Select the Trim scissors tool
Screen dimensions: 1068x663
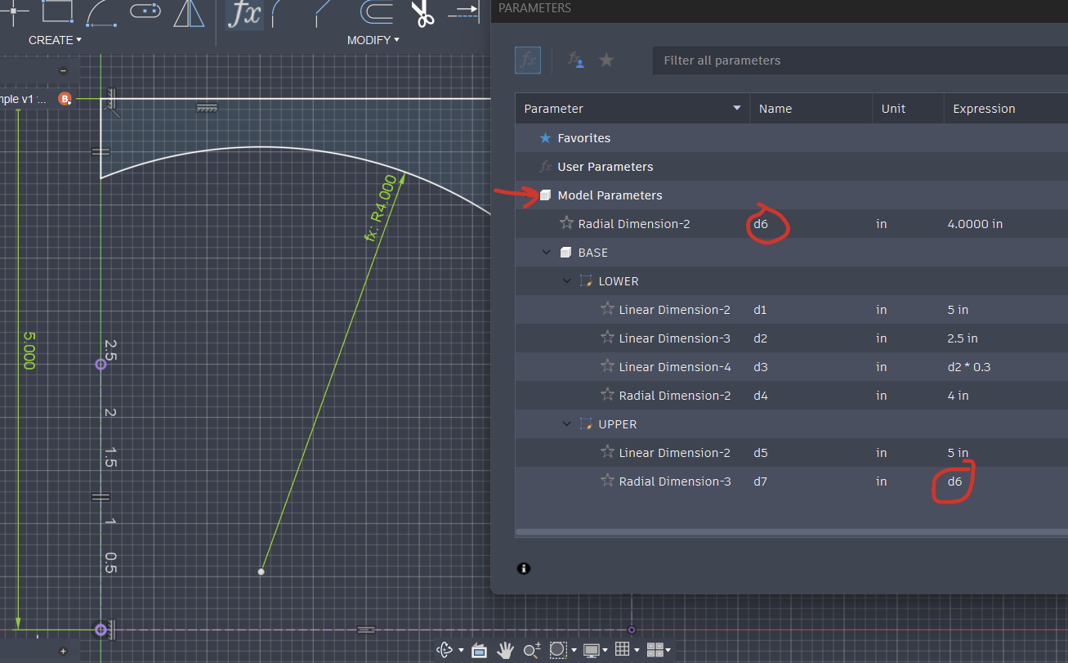[422, 13]
